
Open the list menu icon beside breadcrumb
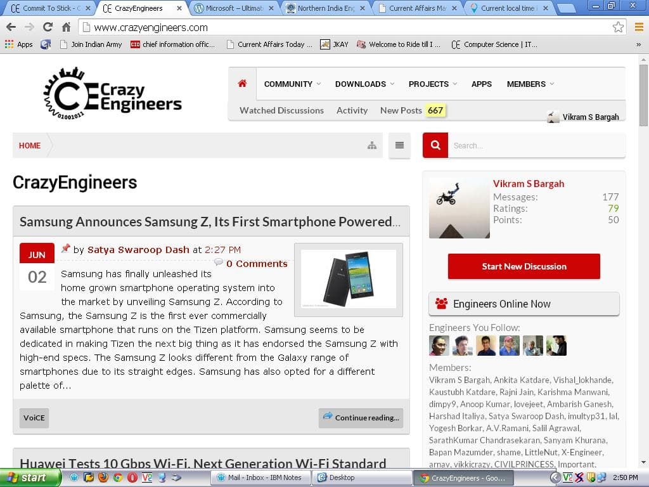(x=399, y=145)
